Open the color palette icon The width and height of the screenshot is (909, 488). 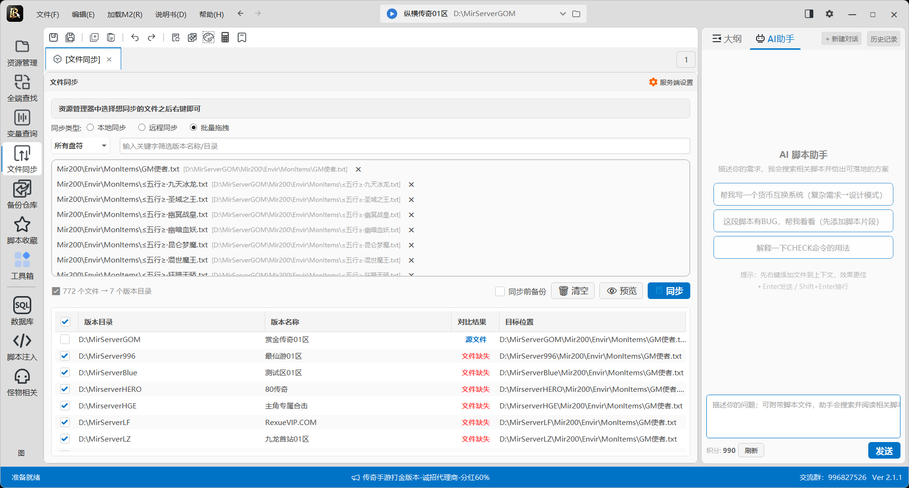pos(208,37)
